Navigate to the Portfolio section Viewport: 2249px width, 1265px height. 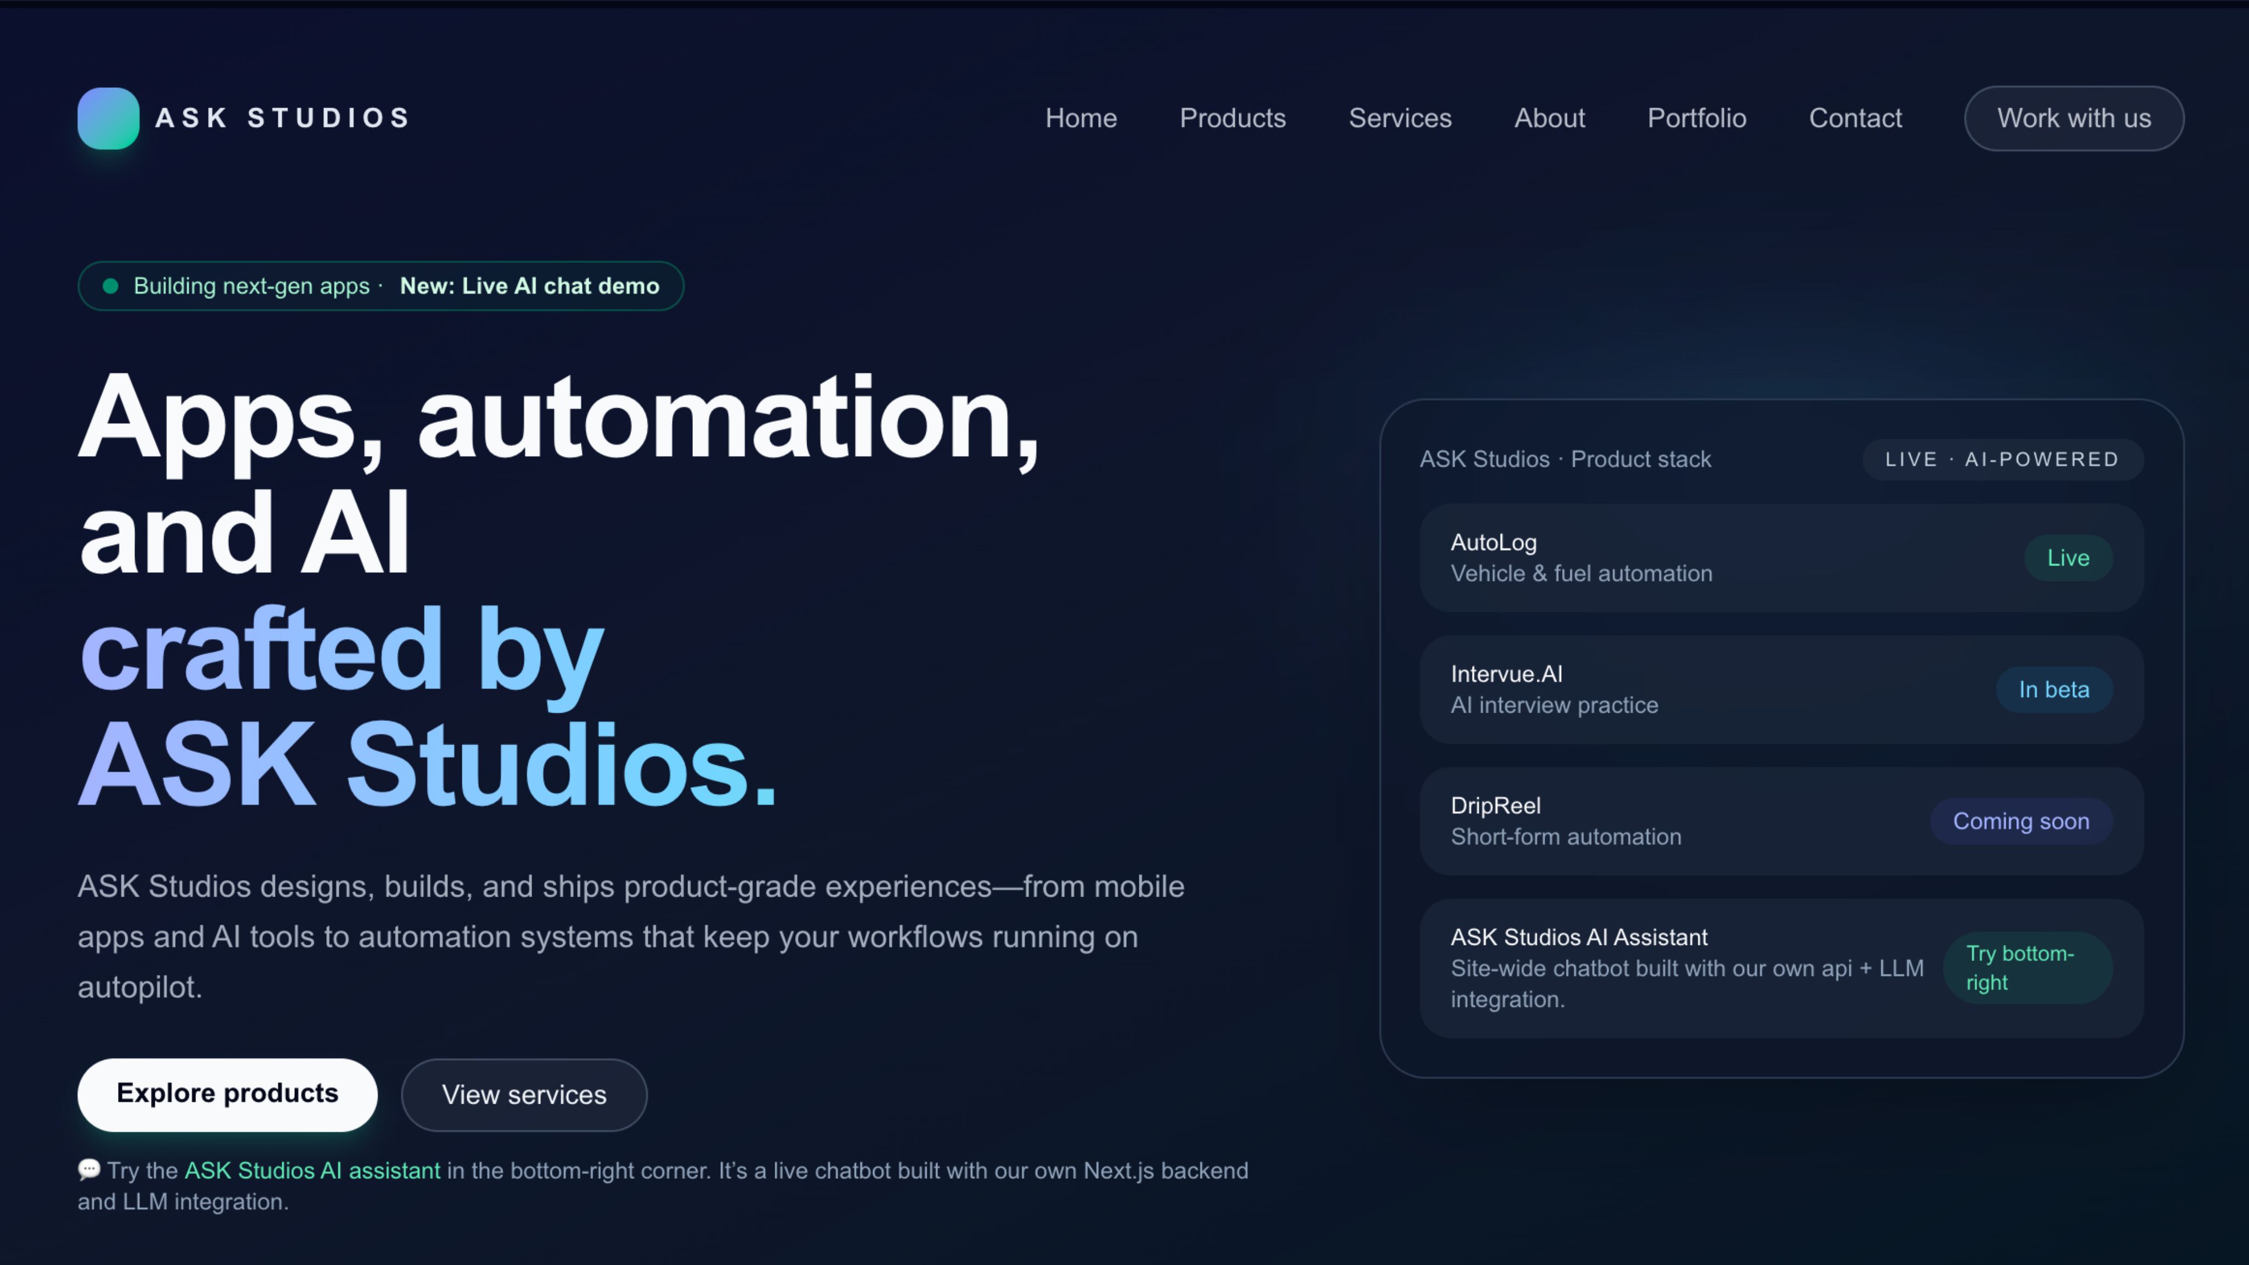click(1696, 118)
